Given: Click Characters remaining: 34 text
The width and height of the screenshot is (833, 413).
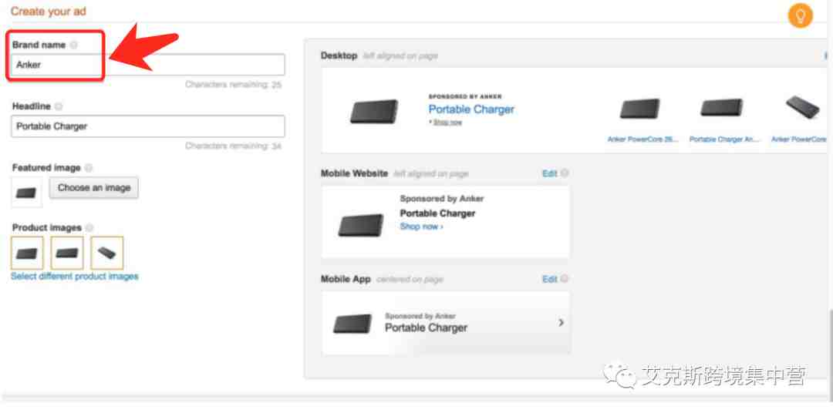Looking at the screenshot, I should coord(233,146).
